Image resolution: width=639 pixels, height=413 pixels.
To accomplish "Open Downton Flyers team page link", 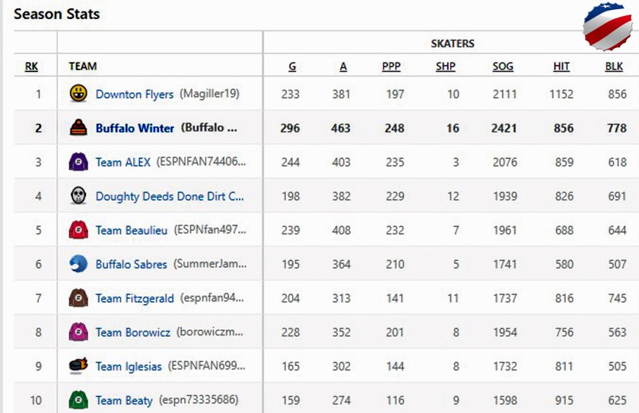I will tap(135, 94).
